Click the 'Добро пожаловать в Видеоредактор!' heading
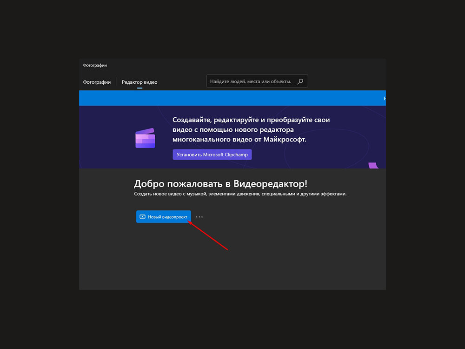This screenshot has width=465, height=349. pyautogui.click(x=220, y=184)
